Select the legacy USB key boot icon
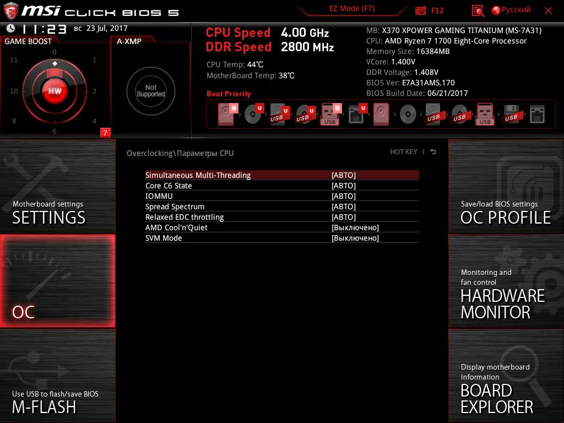The image size is (564, 423). pyautogui.click(x=485, y=115)
